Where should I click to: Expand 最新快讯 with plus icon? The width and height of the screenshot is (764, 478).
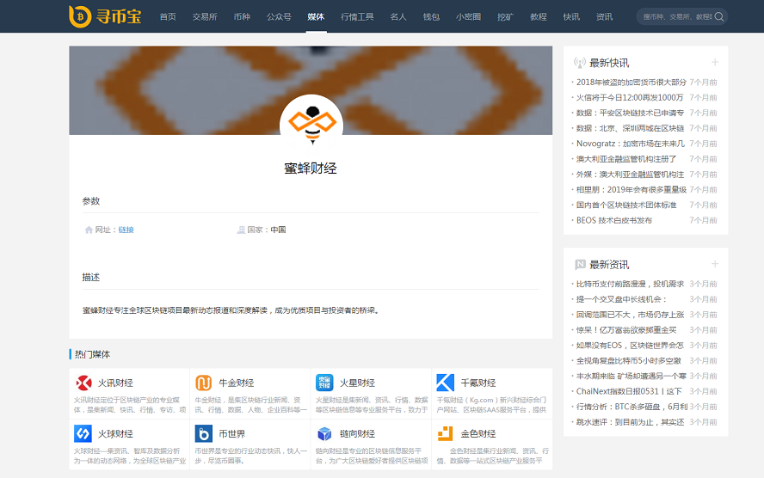[714, 63]
